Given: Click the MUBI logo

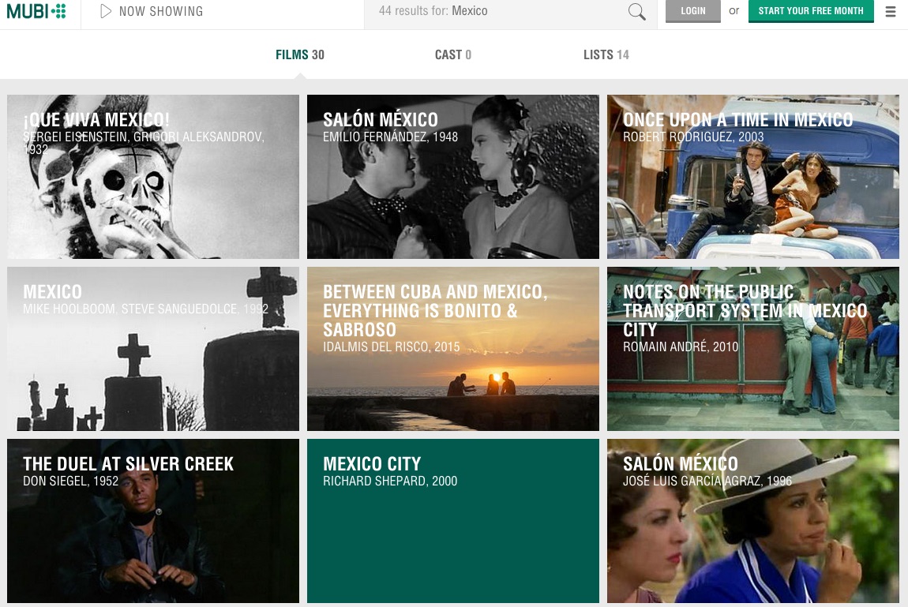Looking at the screenshot, I should [x=36, y=11].
